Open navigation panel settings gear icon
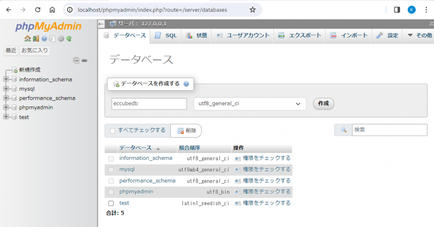This screenshot has width=434, height=227. tap(61, 38)
